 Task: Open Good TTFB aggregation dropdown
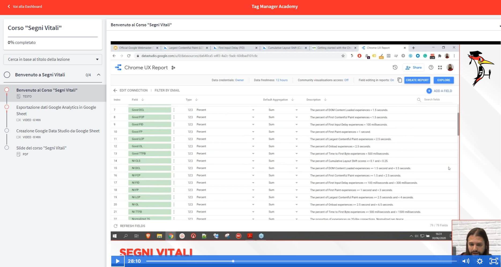tap(296, 154)
